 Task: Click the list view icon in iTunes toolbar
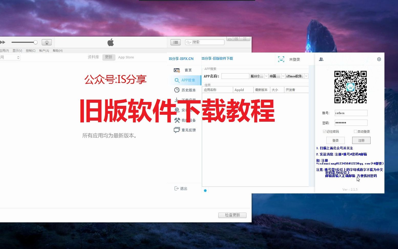(x=175, y=42)
